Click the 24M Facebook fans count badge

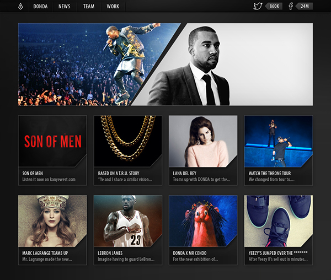coord(304,6)
